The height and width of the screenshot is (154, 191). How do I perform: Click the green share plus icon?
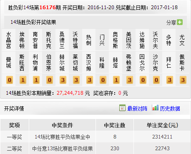tap(180, 22)
